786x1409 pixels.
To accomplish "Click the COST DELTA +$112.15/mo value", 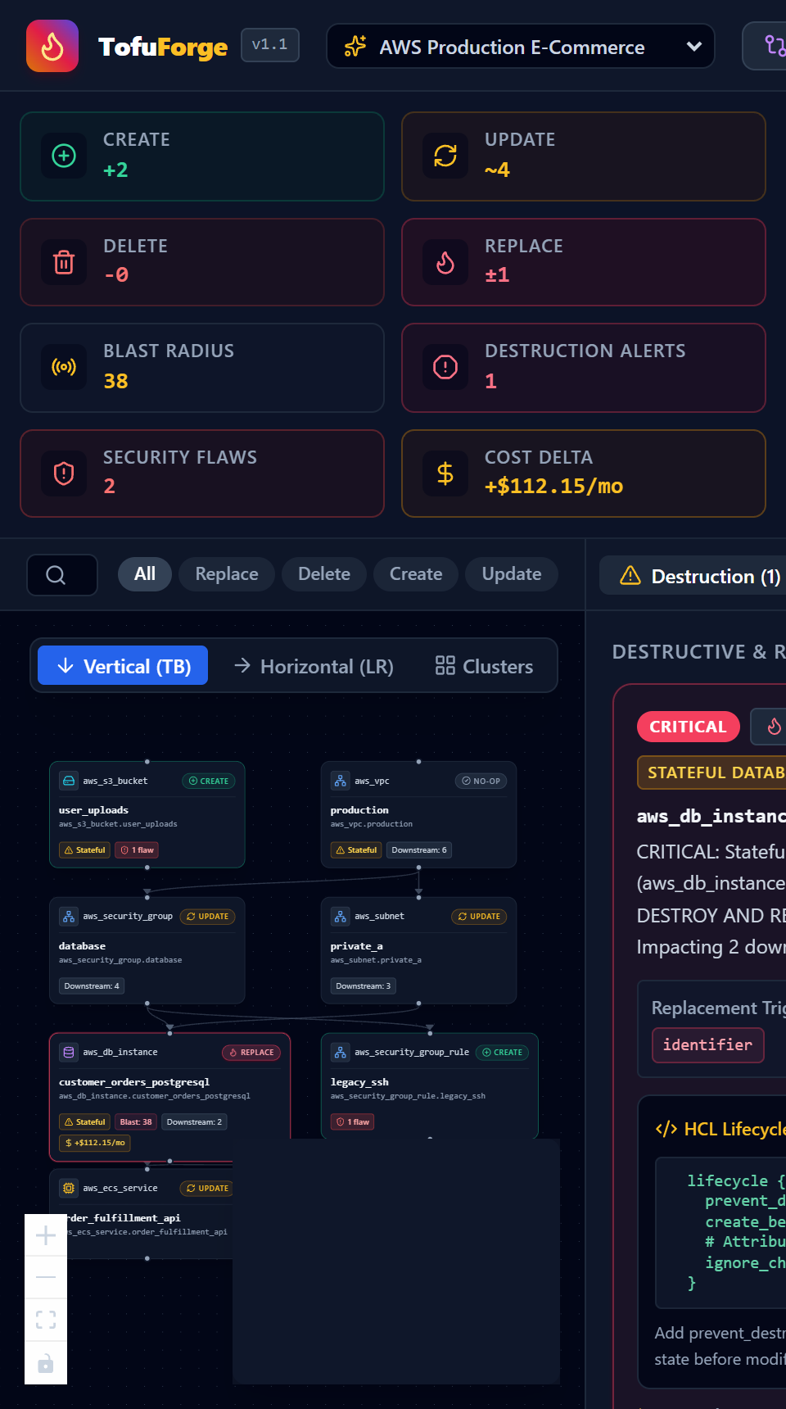I will point(553,486).
